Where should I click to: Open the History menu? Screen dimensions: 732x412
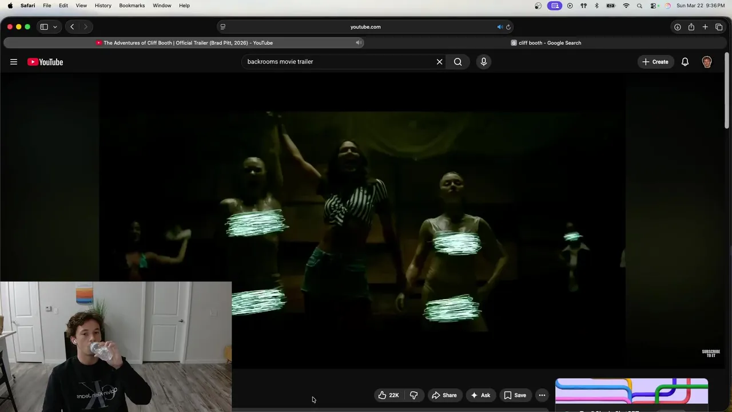(x=103, y=6)
